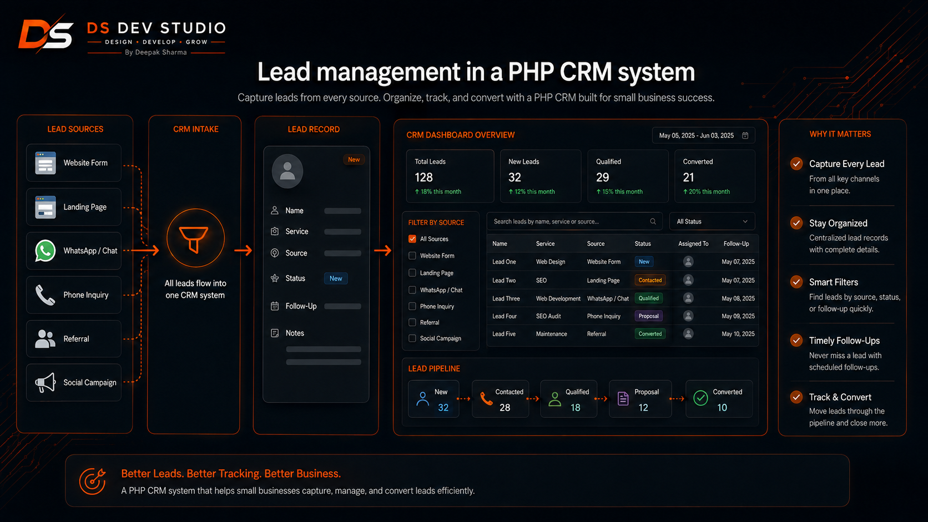The width and height of the screenshot is (928, 522).
Task: Click the search leads input field
Action: [574, 221]
